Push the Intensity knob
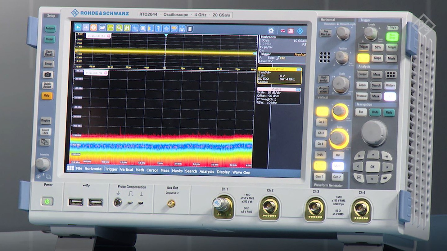 tap(43, 164)
